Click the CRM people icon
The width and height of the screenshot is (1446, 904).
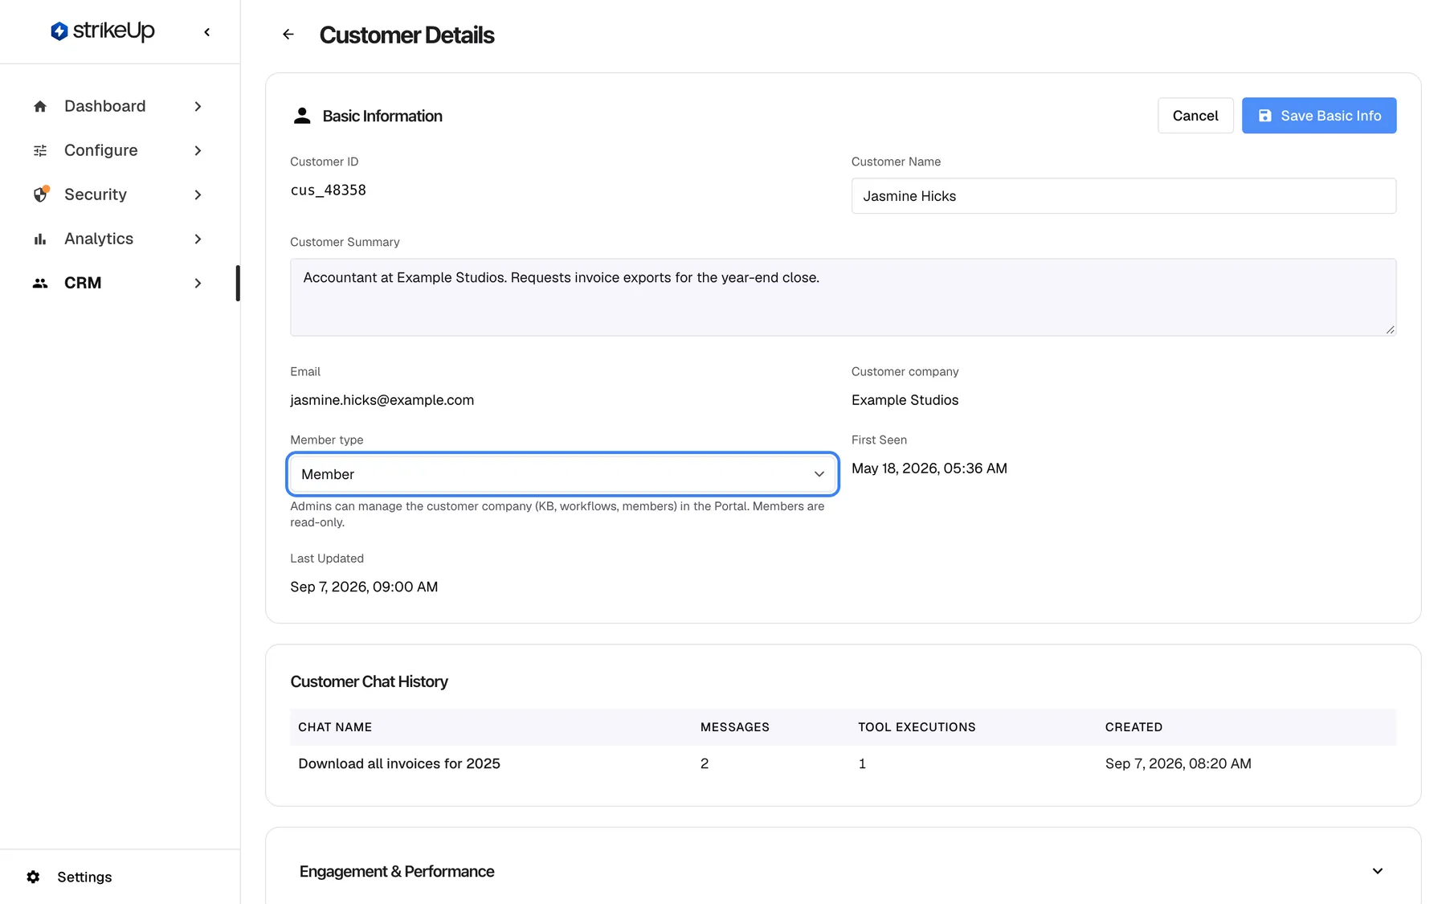point(40,283)
